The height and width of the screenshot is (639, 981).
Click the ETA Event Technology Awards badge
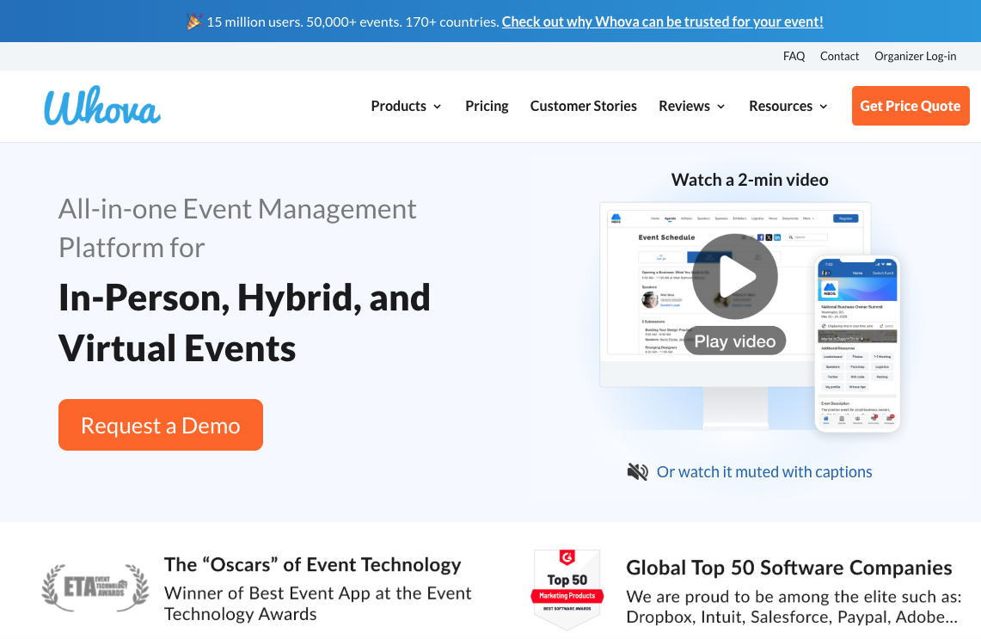95,587
